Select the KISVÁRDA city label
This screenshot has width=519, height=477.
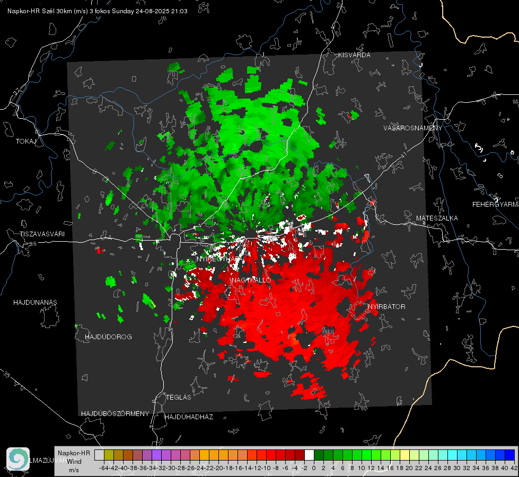(x=354, y=55)
